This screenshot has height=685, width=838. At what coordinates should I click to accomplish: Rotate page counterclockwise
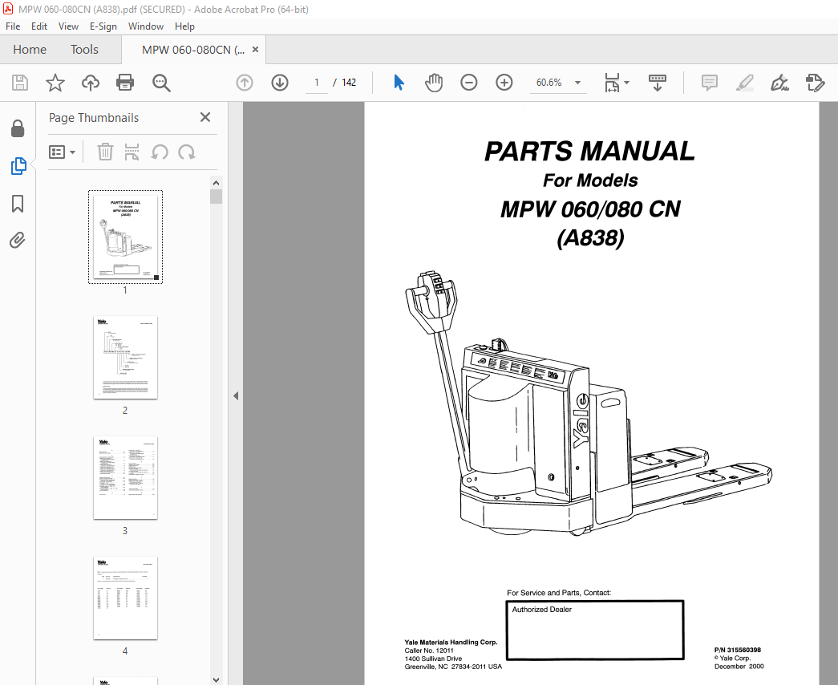(160, 152)
